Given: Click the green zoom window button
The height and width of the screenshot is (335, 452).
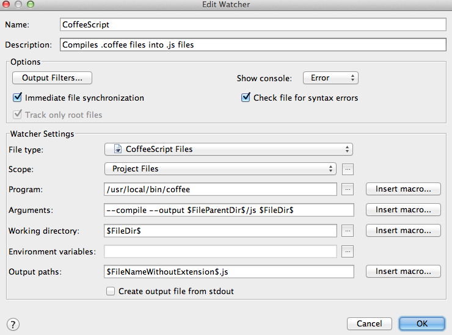Looking at the screenshot, I should [31, 4].
